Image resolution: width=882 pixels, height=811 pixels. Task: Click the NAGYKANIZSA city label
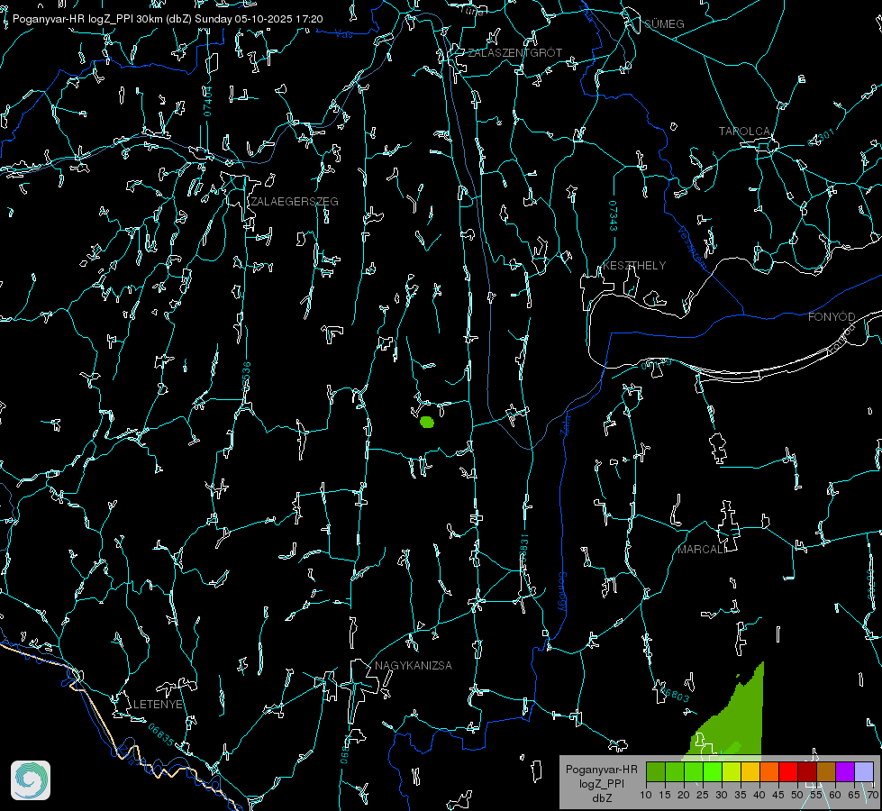point(414,666)
